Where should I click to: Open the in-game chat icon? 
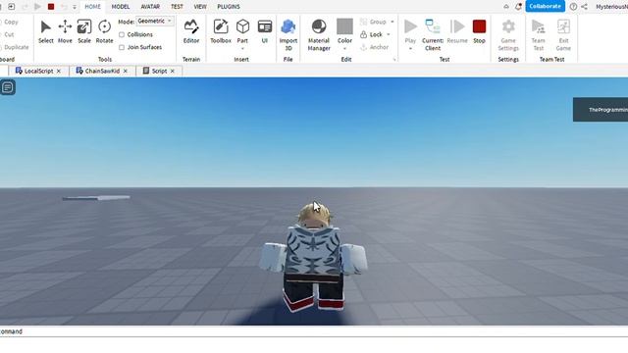8,87
